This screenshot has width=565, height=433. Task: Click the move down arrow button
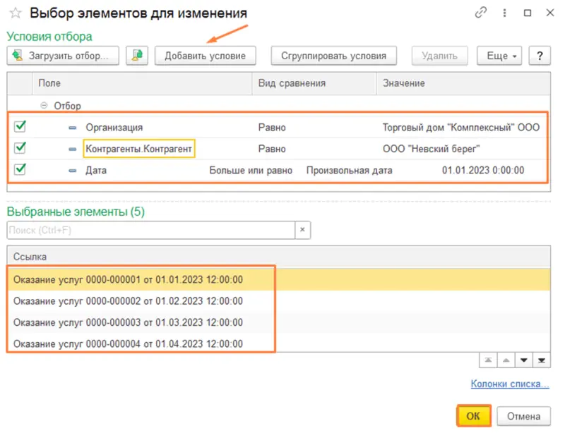(524, 360)
